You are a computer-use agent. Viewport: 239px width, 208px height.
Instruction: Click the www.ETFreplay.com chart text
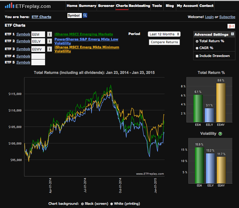click(150, 174)
